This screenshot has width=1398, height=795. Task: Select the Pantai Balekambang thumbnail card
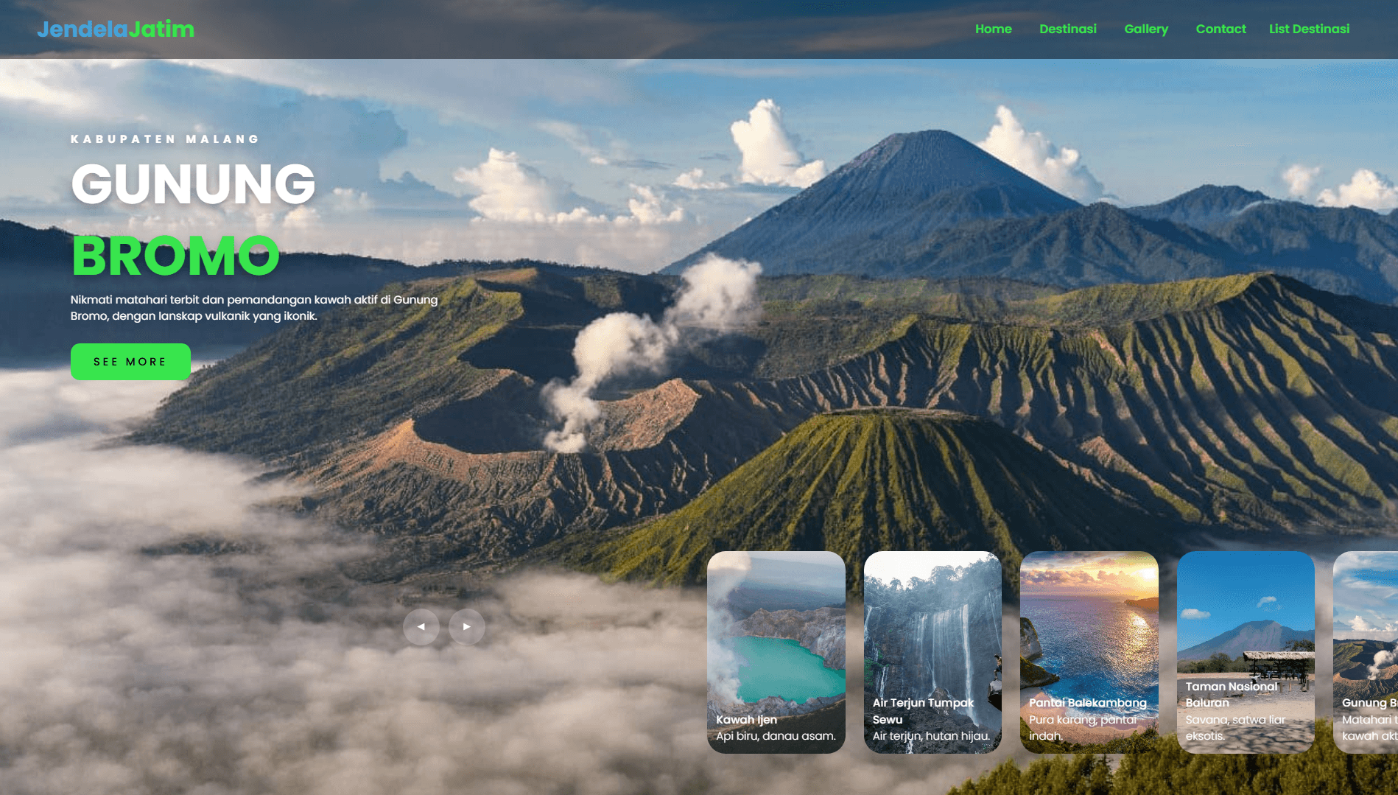(1089, 652)
